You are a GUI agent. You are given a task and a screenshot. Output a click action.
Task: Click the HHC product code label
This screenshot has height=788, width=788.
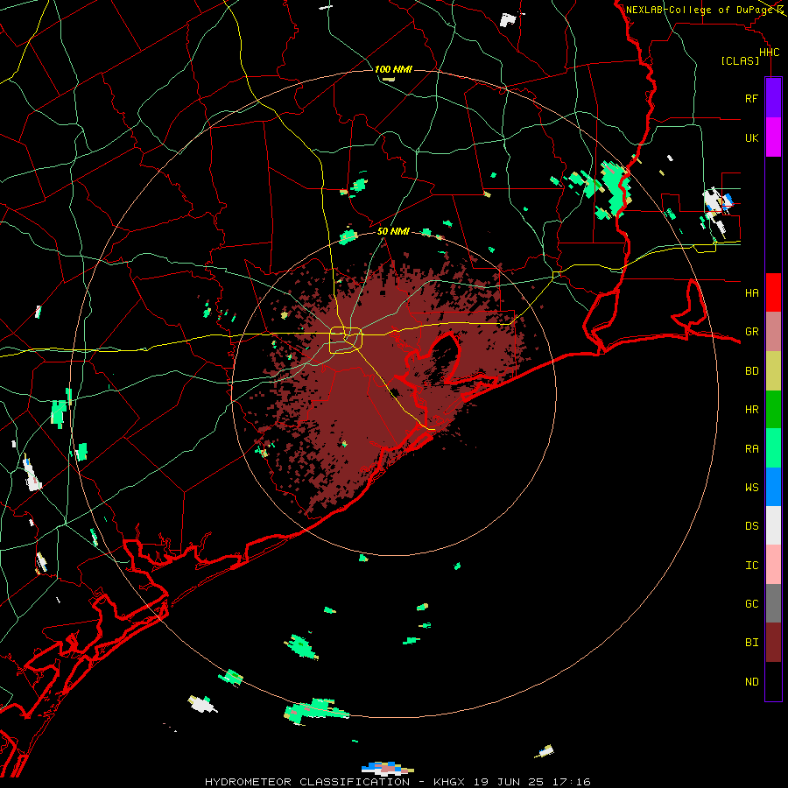(769, 53)
